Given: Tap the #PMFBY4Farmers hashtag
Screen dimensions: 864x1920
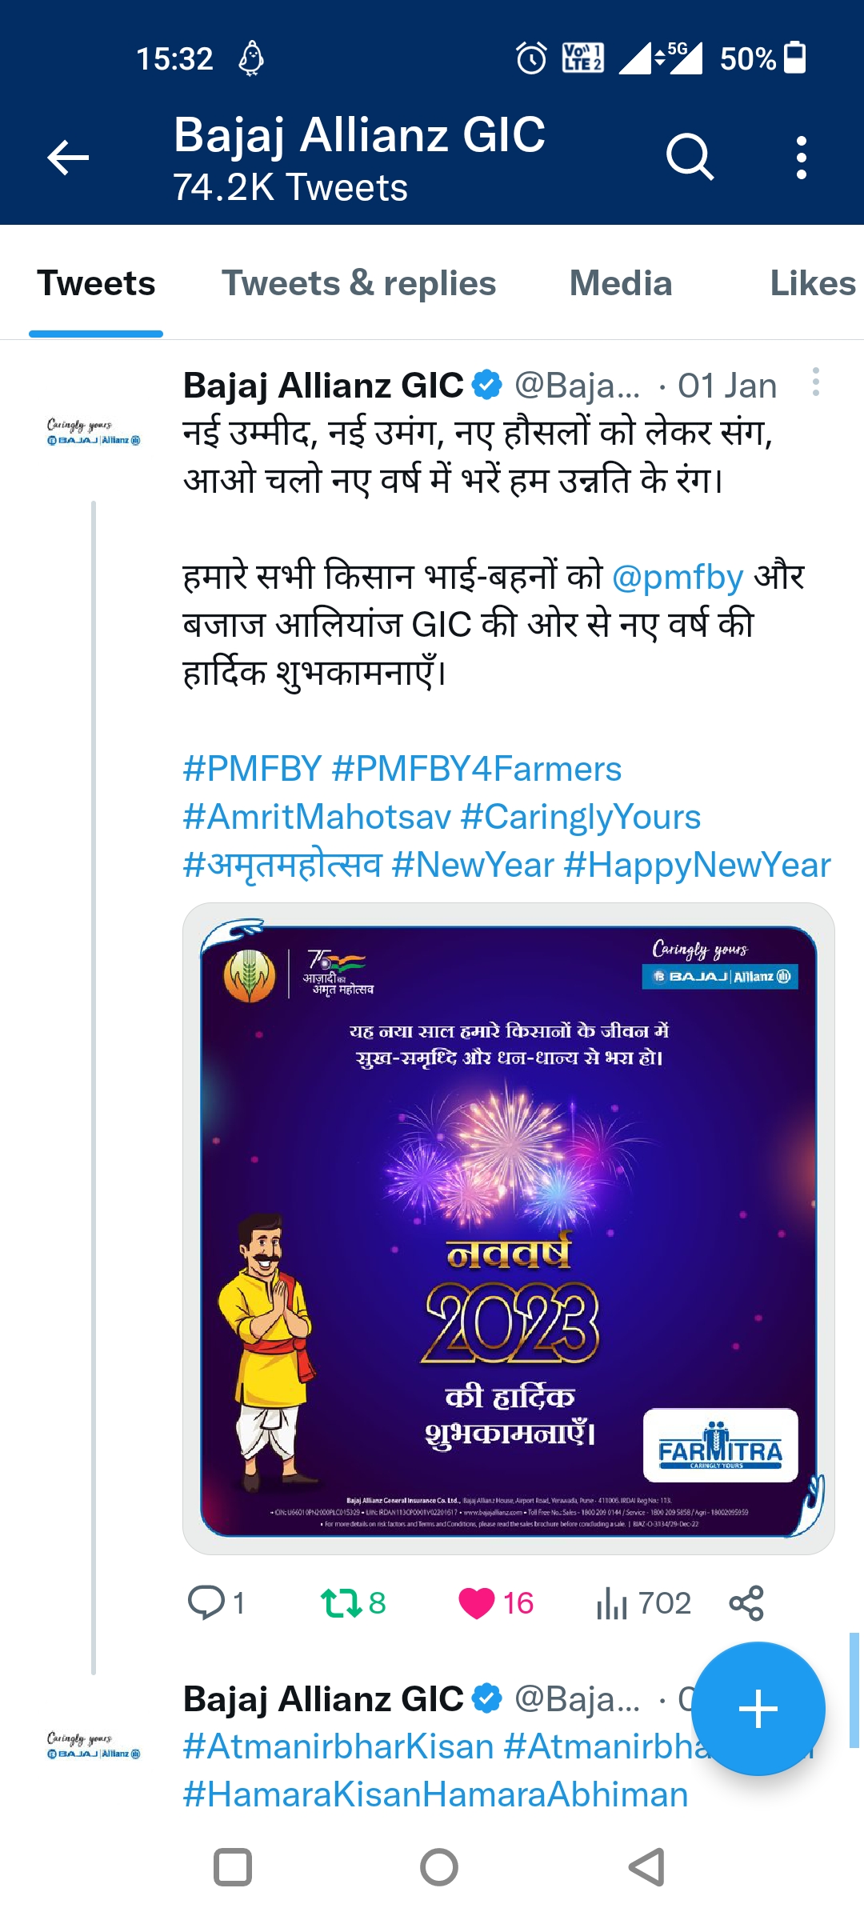Looking at the screenshot, I should click(476, 769).
